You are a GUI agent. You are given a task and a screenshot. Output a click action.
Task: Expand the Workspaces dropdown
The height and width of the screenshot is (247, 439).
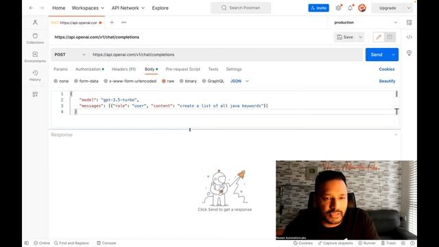88,8
